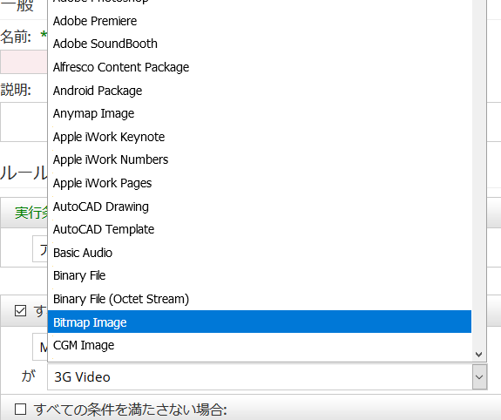Choose CGM Image option

(260, 345)
